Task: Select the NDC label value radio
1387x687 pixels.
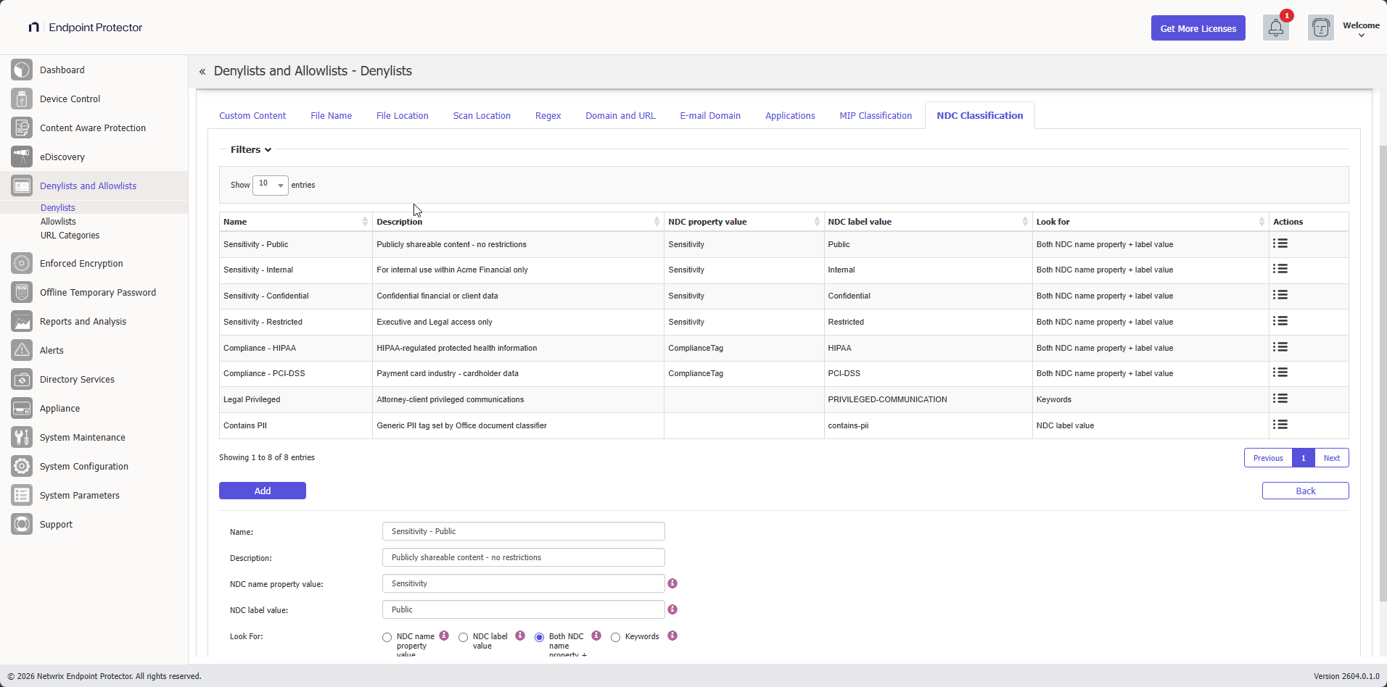Action: tap(463, 638)
